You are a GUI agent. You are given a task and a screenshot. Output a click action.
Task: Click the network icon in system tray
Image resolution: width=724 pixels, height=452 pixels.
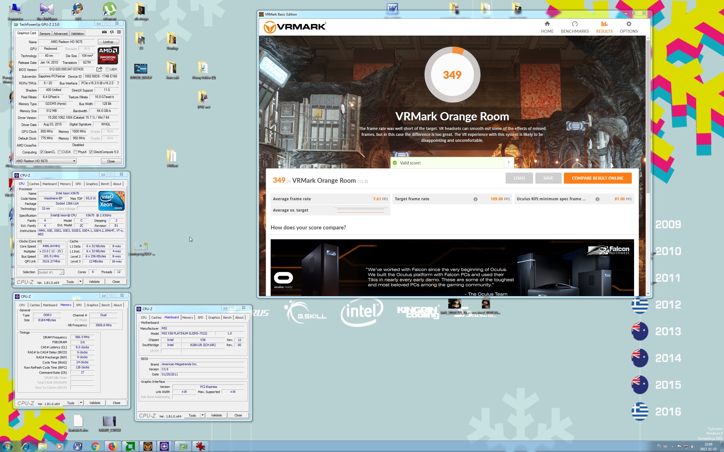(686, 447)
